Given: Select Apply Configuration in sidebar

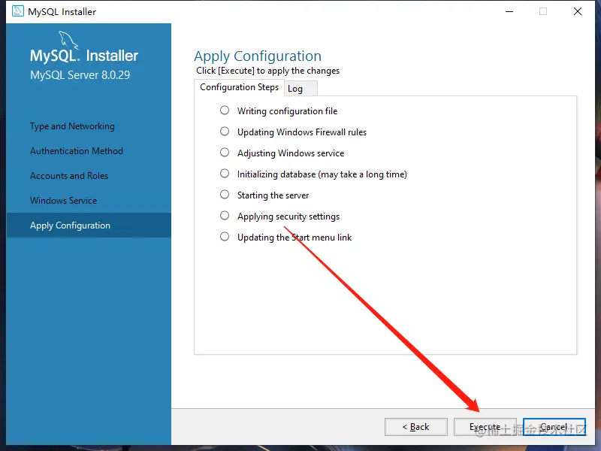Looking at the screenshot, I should [89, 225].
